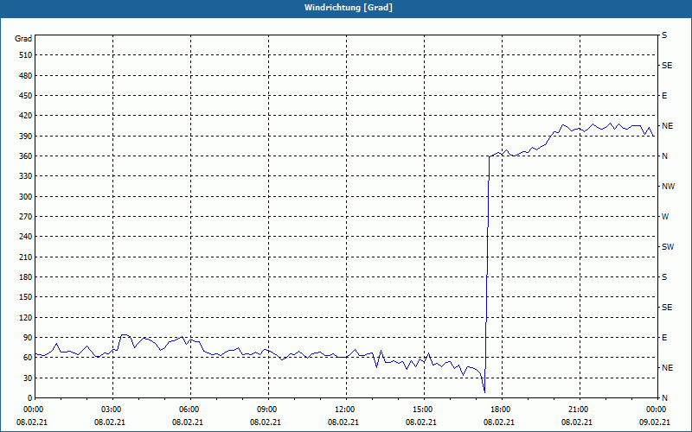This screenshot has width=692, height=432.
Task: Click the 150 y-axis value
Action: coord(26,297)
